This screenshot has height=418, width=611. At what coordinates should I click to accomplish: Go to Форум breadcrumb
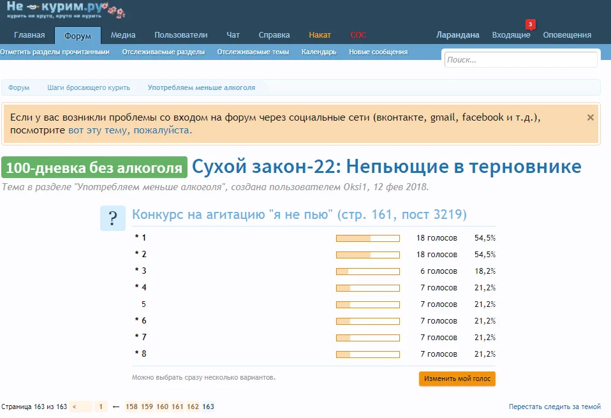tap(18, 87)
